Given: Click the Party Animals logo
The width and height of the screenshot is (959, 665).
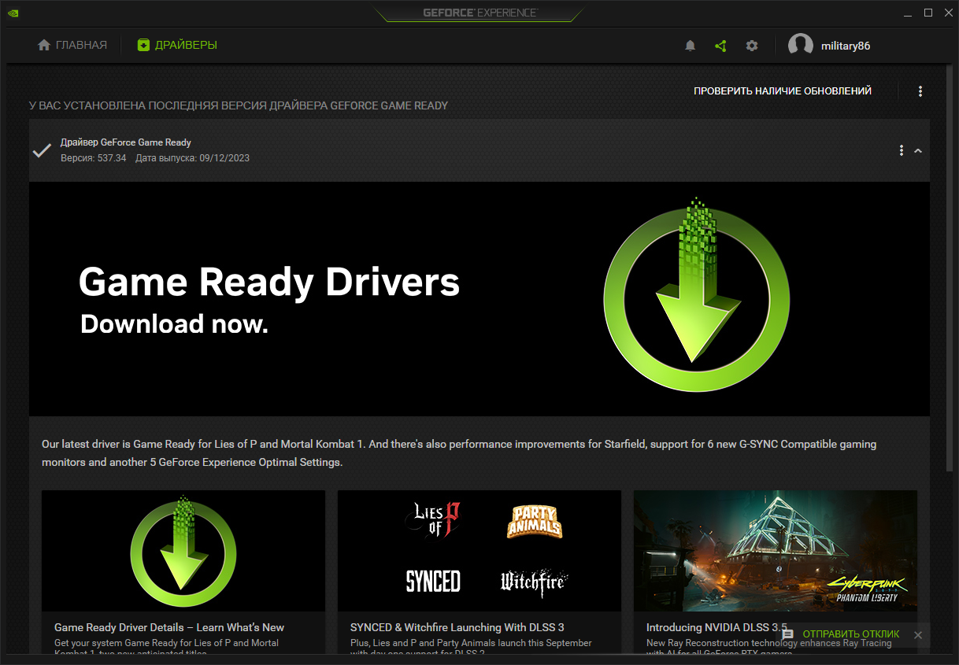Looking at the screenshot, I should point(535,521).
